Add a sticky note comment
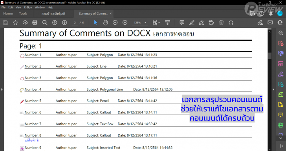This screenshot has height=151, width=286. click(182, 23)
